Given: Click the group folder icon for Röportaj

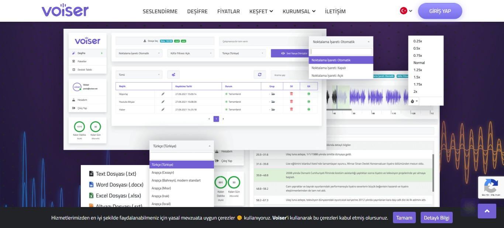Looking at the screenshot, I should point(273,94).
